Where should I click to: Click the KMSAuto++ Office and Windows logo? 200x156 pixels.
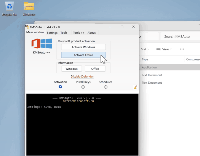[x=42, y=44]
